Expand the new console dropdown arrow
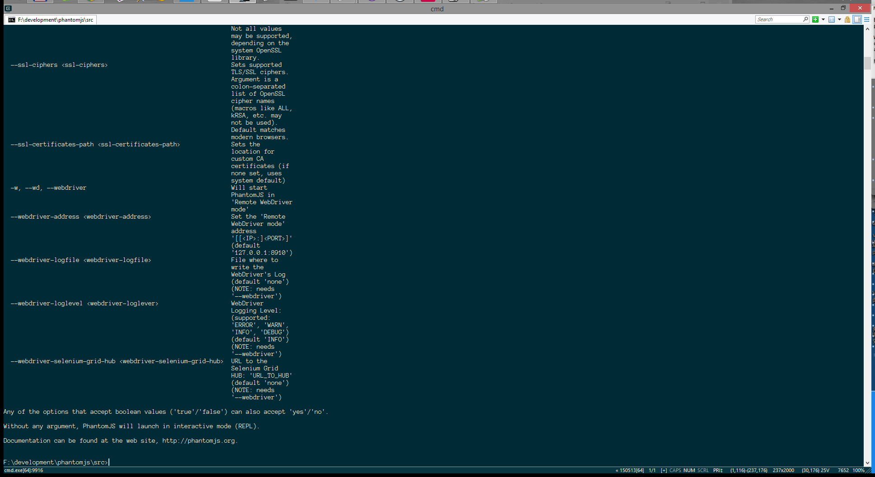875x477 pixels. click(823, 19)
